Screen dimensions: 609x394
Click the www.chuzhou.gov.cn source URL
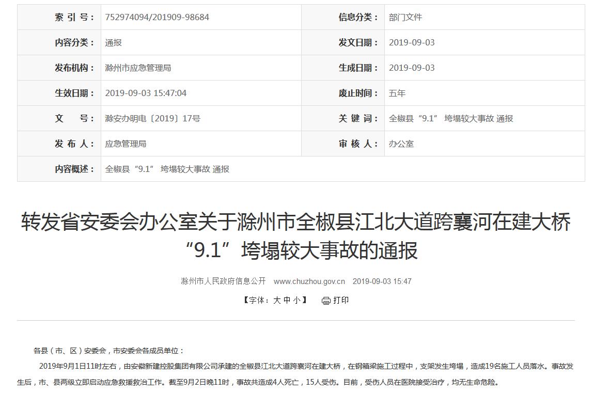[309, 281]
